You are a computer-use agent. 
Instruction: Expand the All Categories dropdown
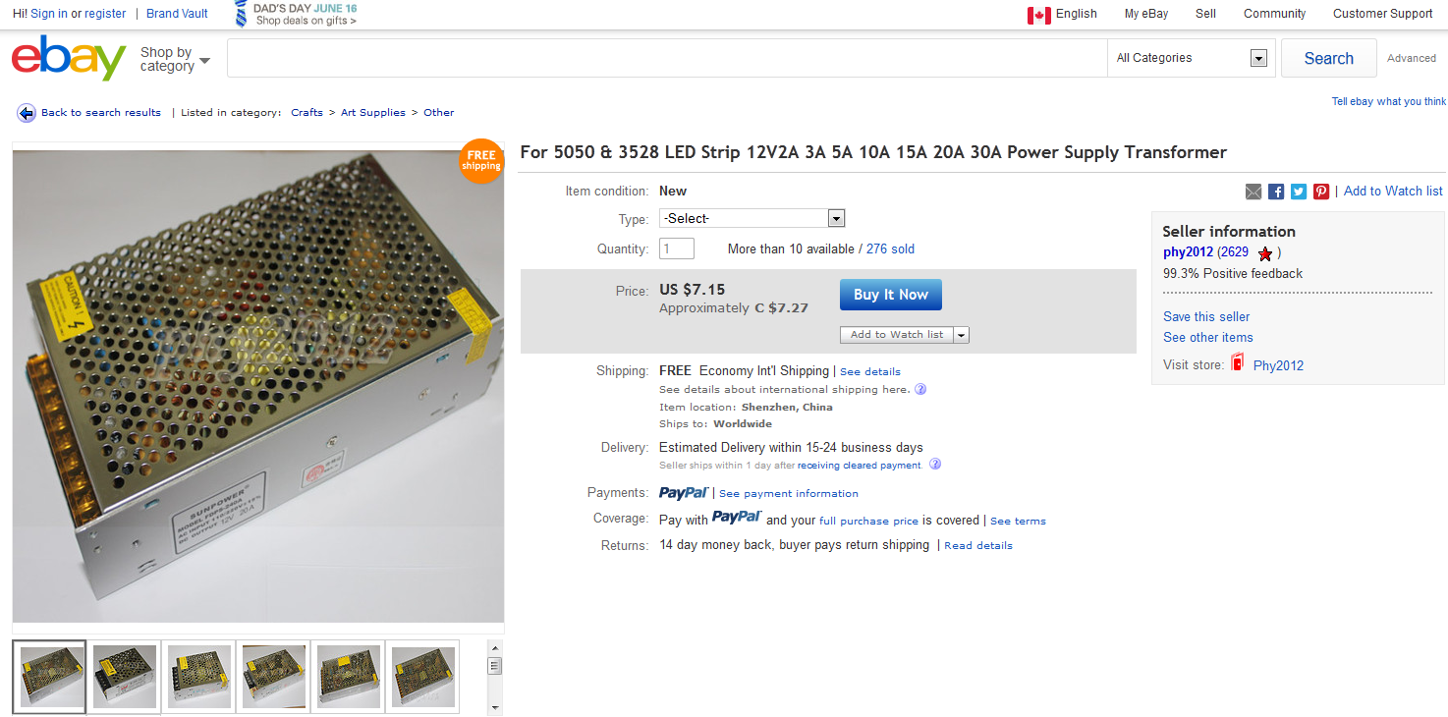point(1192,58)
